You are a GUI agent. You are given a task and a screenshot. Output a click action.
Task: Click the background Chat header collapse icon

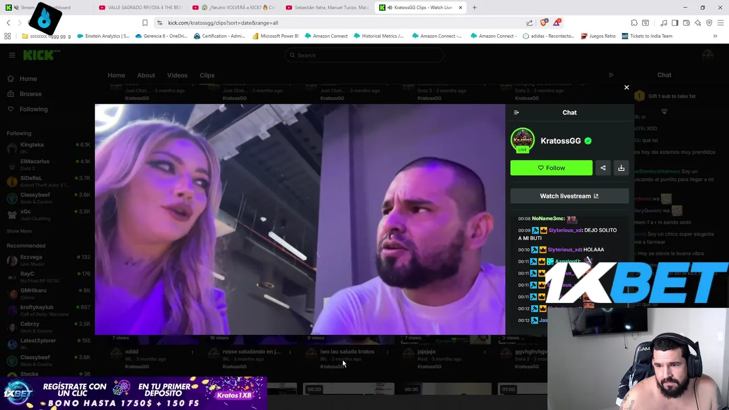(x=611, y=75)
